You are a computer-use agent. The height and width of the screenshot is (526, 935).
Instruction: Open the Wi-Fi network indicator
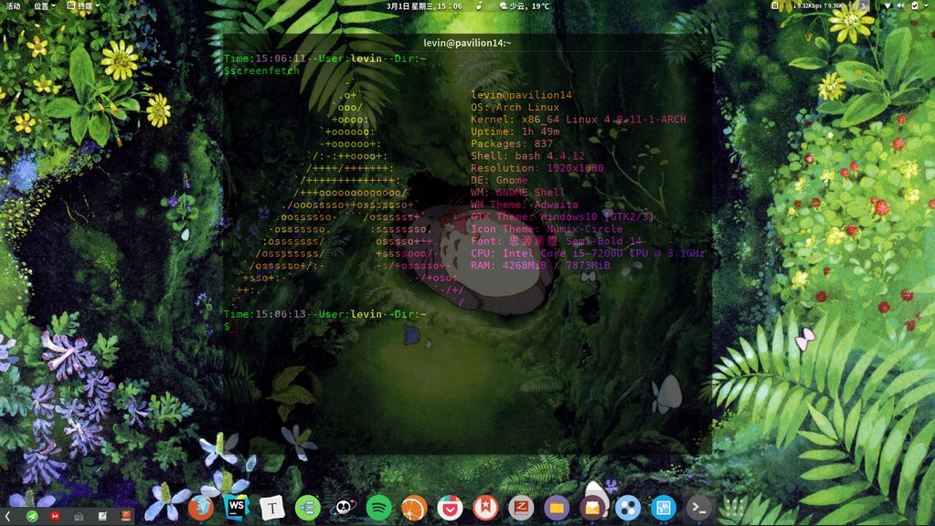[x=887, y=5]
